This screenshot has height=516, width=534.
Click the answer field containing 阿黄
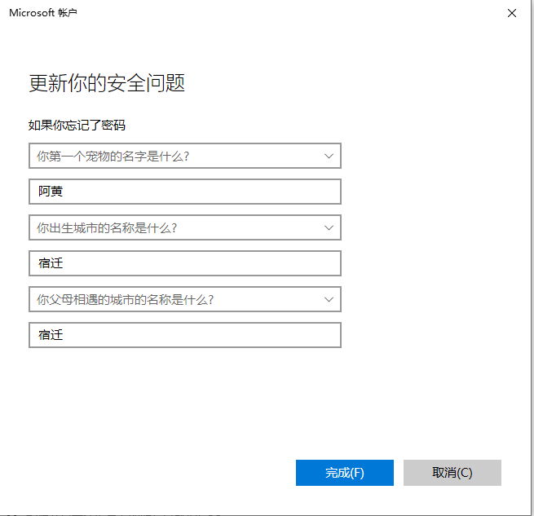click(185, 192)
